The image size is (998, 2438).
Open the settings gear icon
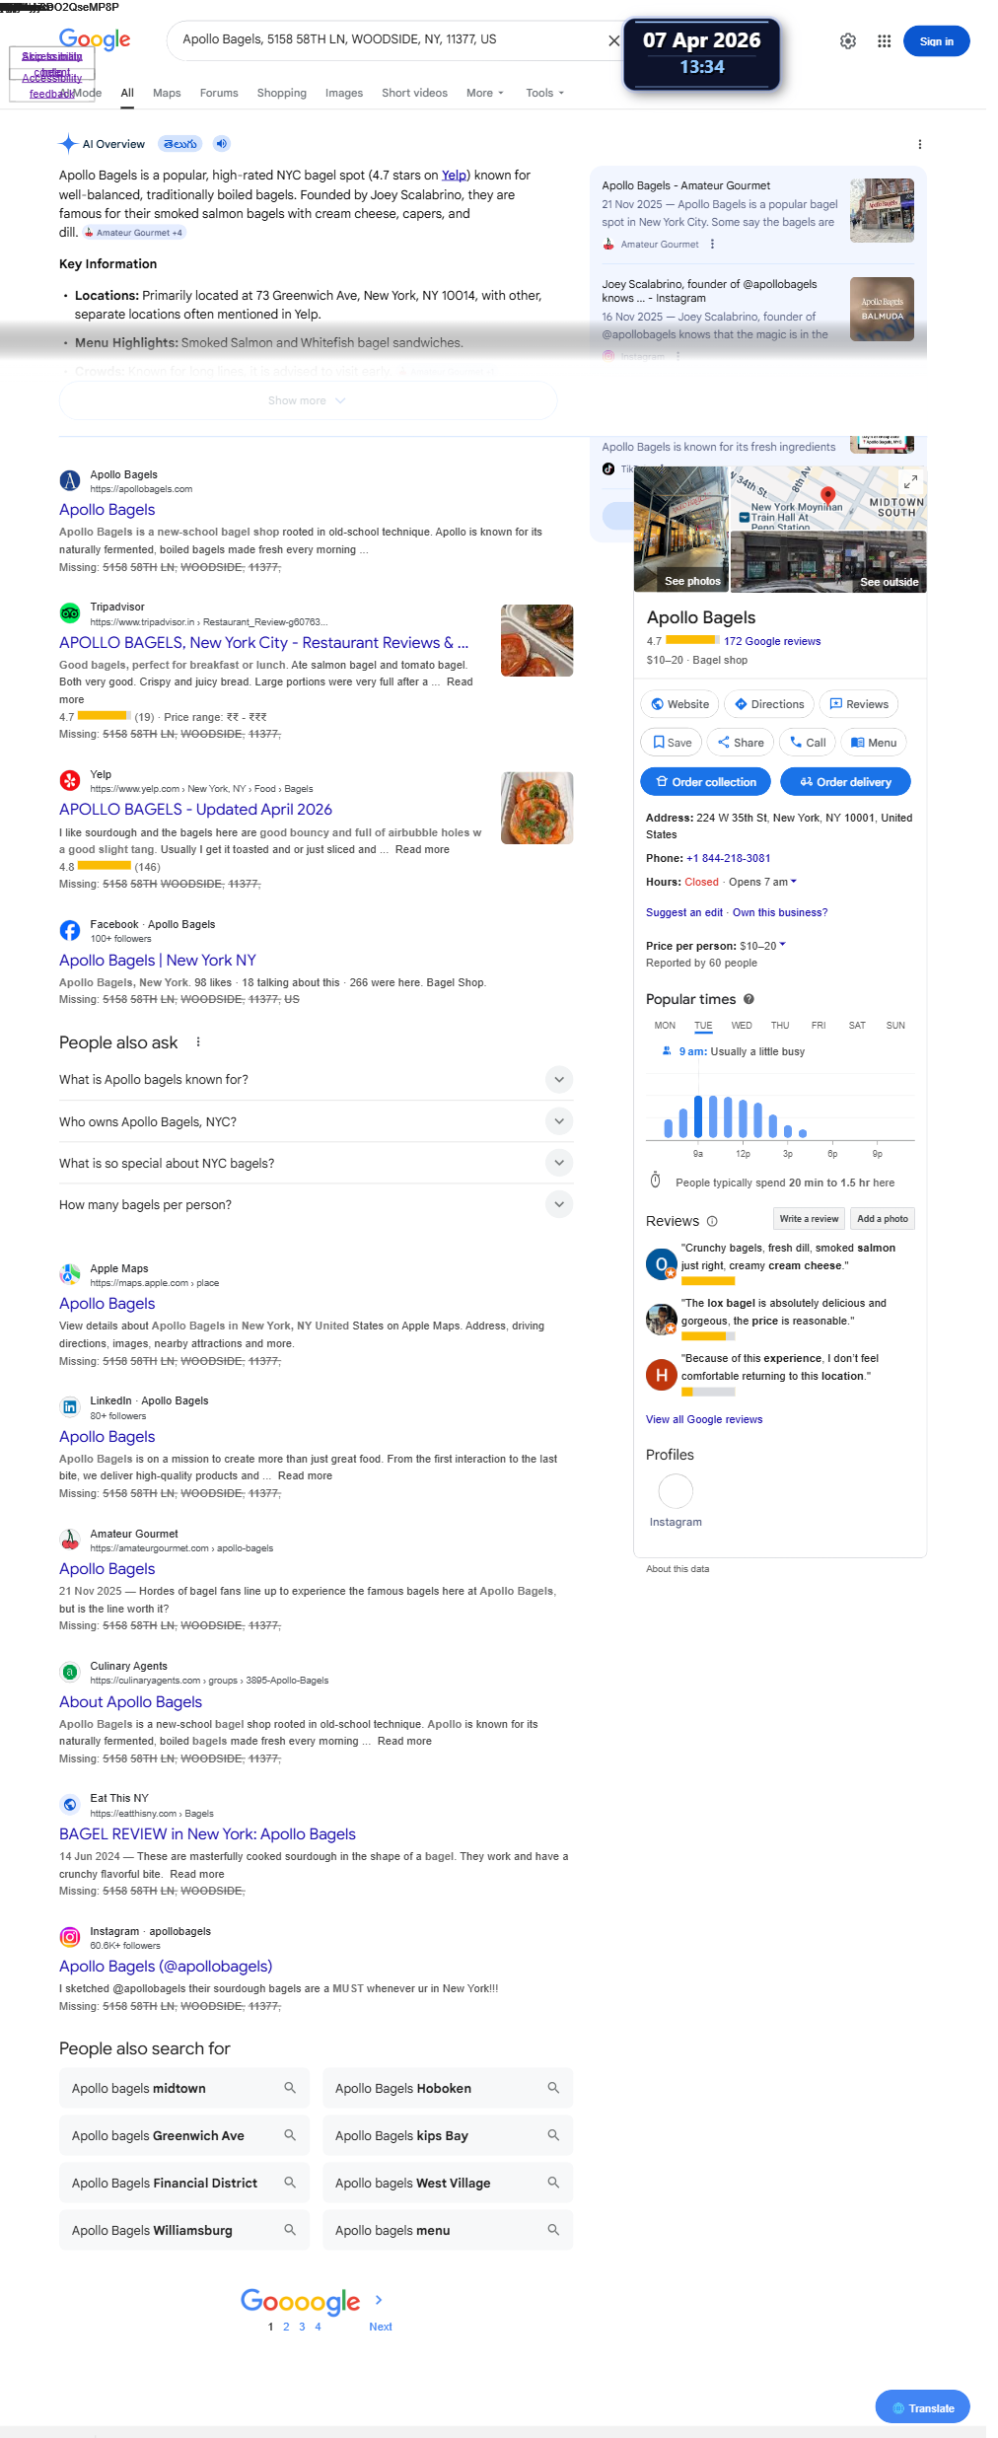point(848,41)
